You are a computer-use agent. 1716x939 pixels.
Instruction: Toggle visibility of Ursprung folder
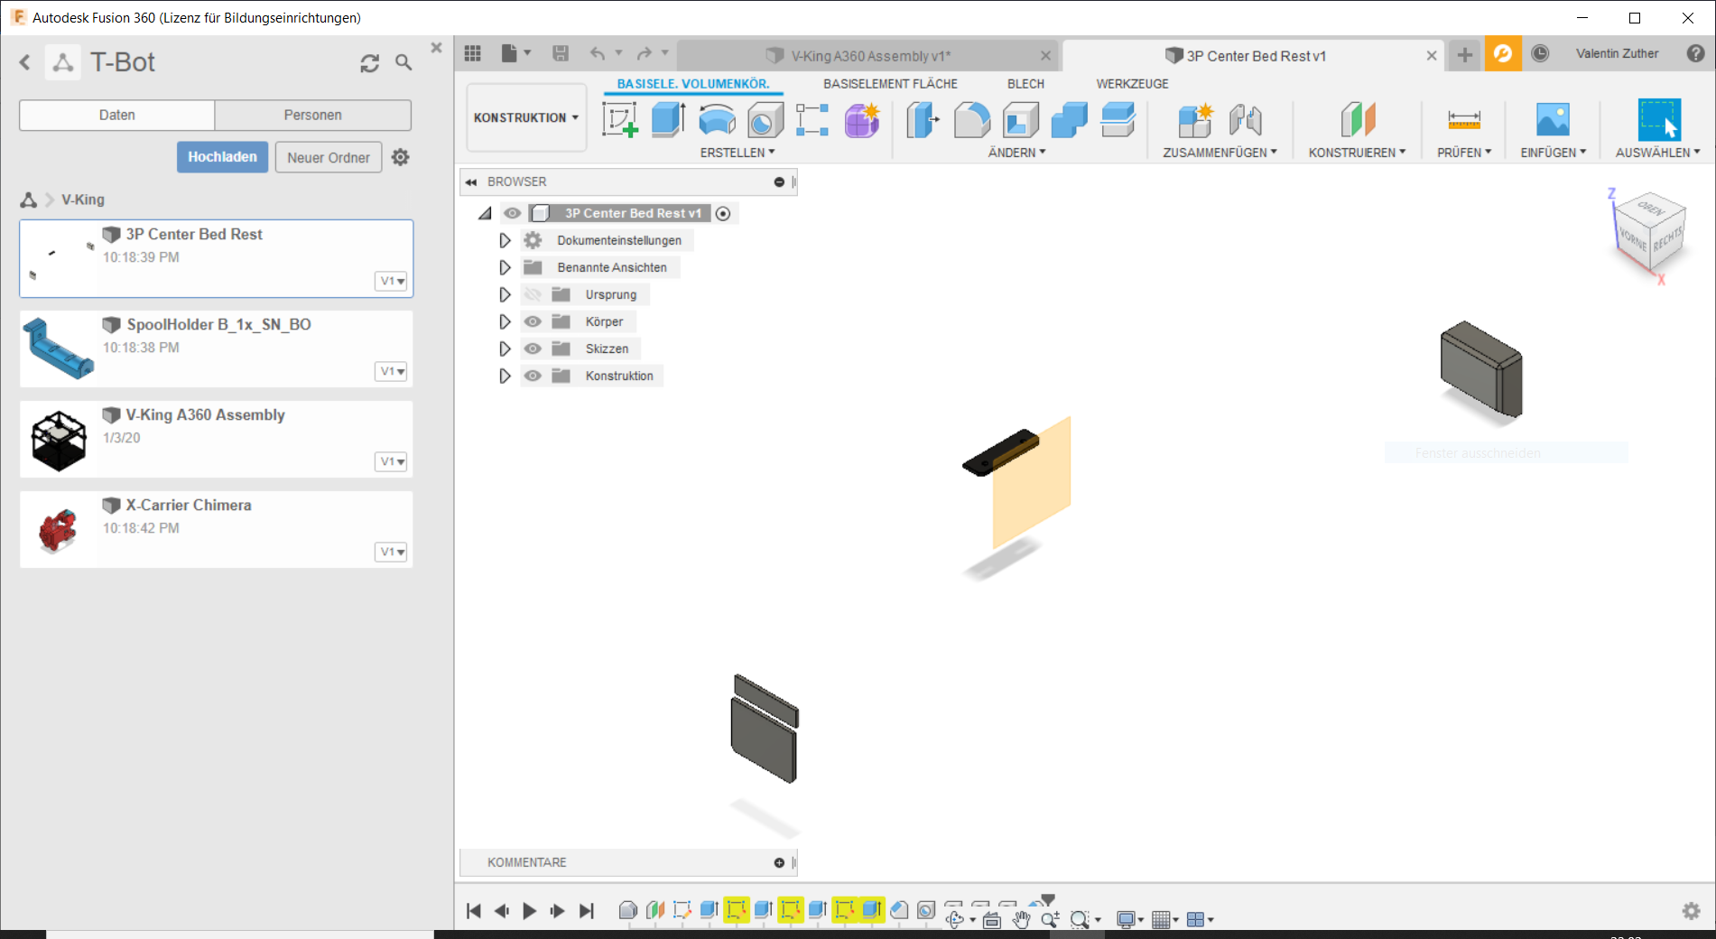coord(533,294)
